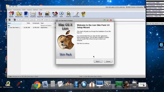The height and width of the screenshot is (92, 164).
Task: Click the green grass picture dock icon
Action: coord(119,84)
